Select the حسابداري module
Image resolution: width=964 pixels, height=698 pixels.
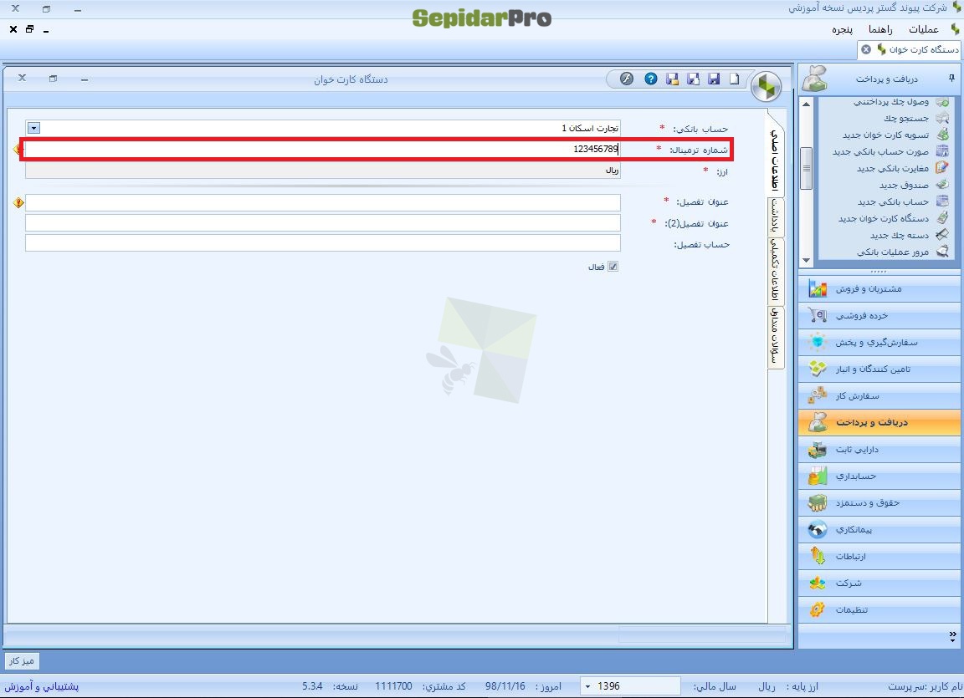coord(879,476)
